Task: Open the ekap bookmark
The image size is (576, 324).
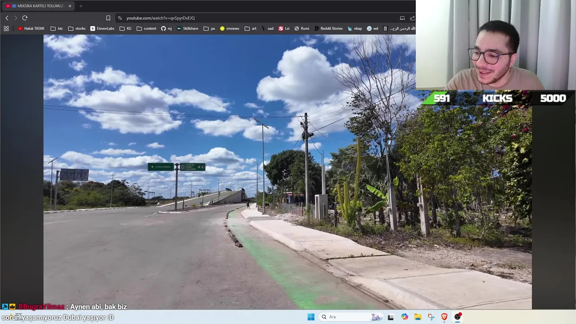Action: pos(355,28)
